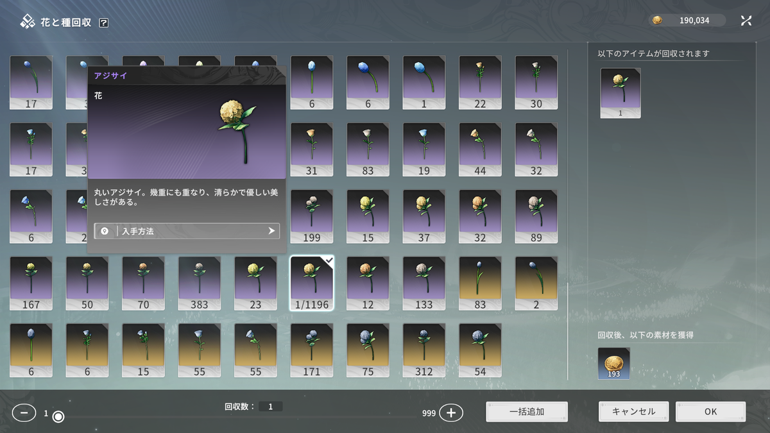The image size is (770, 433).
Task: Select the white flower card with count 30
Action: coord(536,83)
